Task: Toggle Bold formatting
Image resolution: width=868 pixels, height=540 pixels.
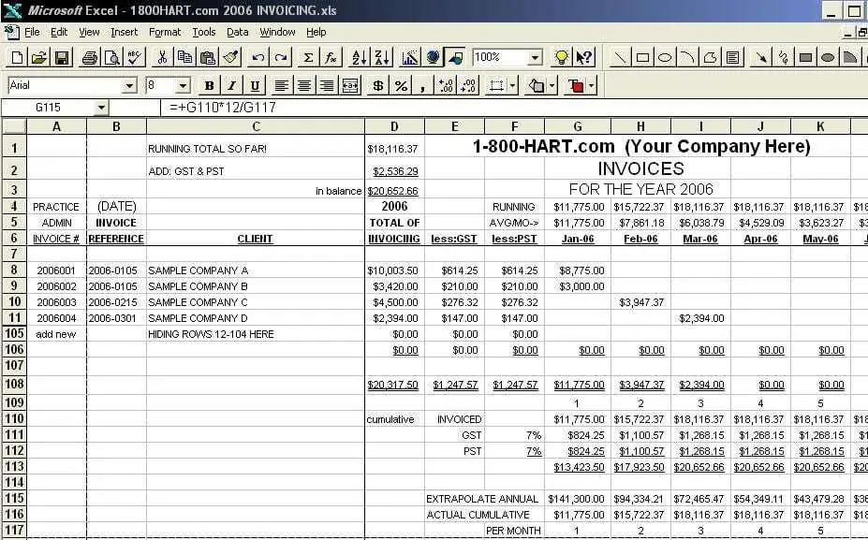Action: pyautogui.click(x=209, y=86)
